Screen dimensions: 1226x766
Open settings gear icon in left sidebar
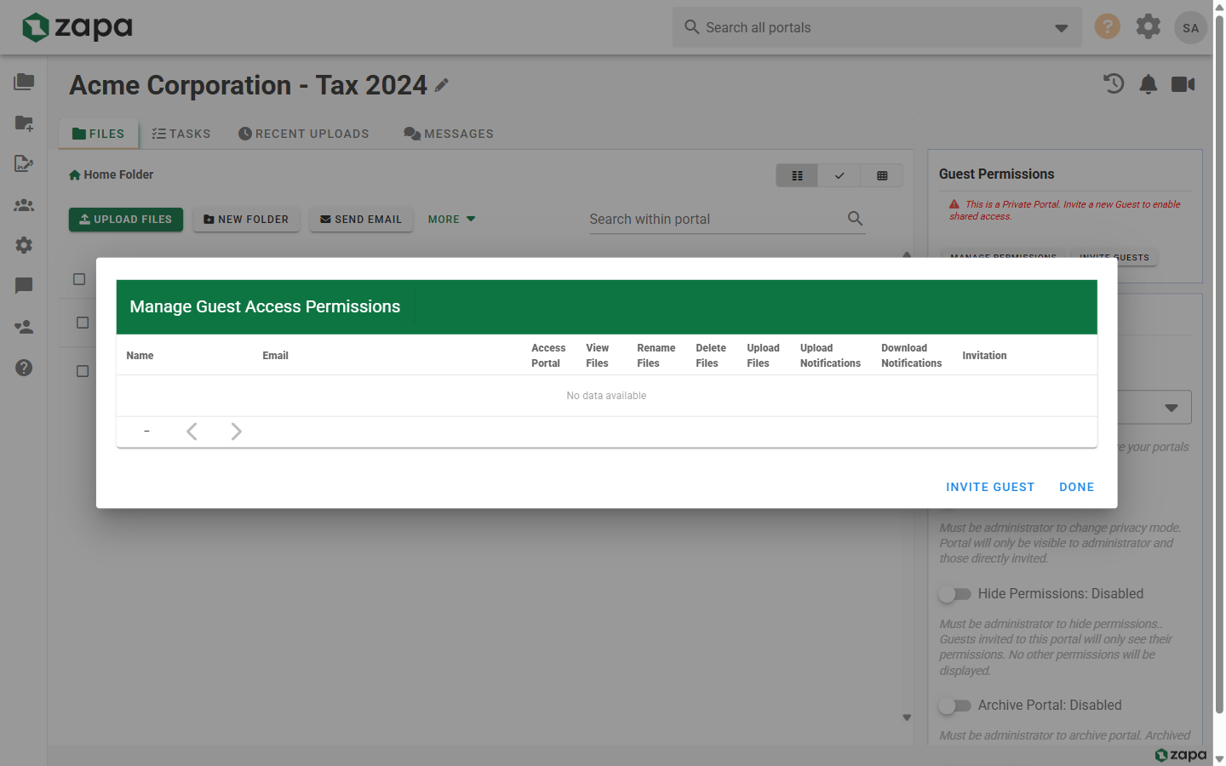click(x=24, y=245)
